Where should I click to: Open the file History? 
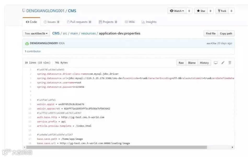[204, 63]
